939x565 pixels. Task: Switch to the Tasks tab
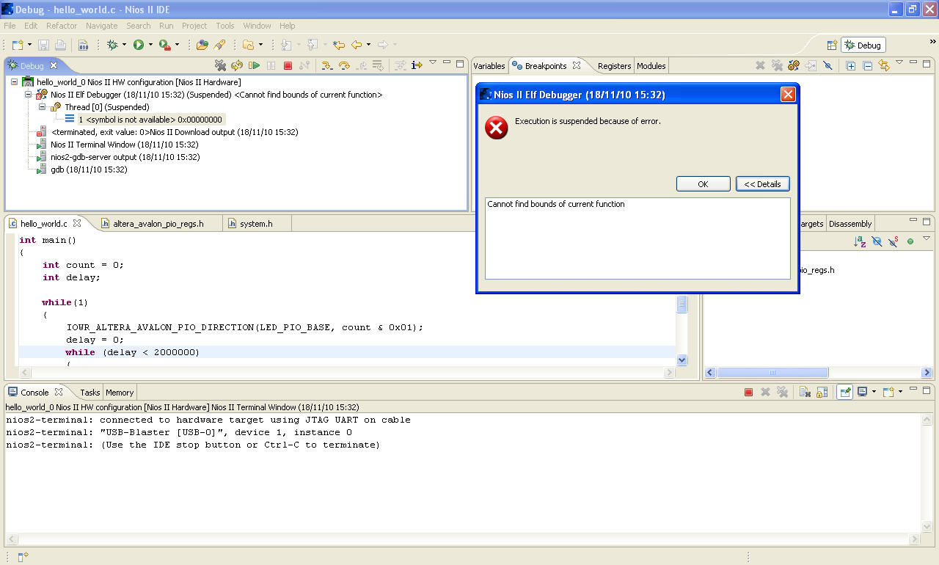pyautogui.click(x=90, y=393)
